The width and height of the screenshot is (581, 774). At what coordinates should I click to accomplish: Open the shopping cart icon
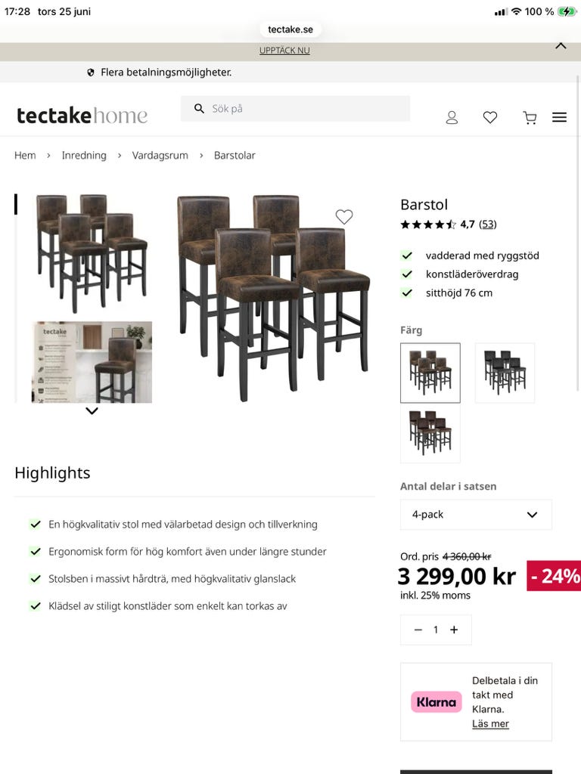click(x=530, y=117)
